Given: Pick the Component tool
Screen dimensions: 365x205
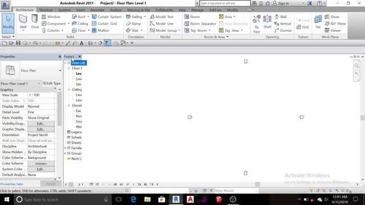Looking at the screenshot, I should pos(54,23).
